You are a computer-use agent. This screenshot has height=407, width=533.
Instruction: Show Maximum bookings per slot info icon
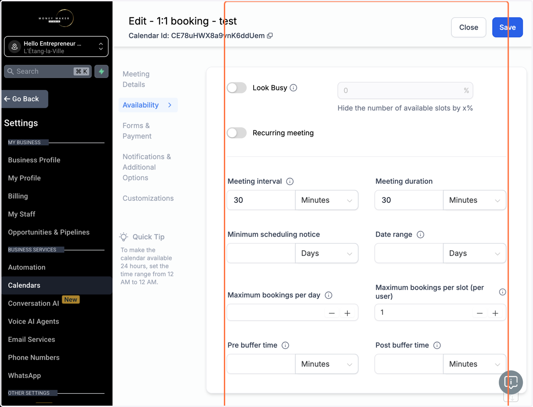click(x=502, y=292)
